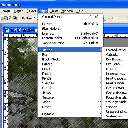Choose the Smudge Stick... filter
The height and width of the screenshot is (128, 128).
(115, 102)
